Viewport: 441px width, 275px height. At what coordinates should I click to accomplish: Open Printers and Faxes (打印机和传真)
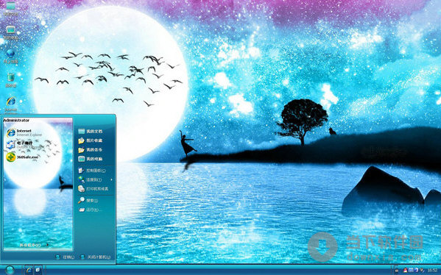point(93,189)
